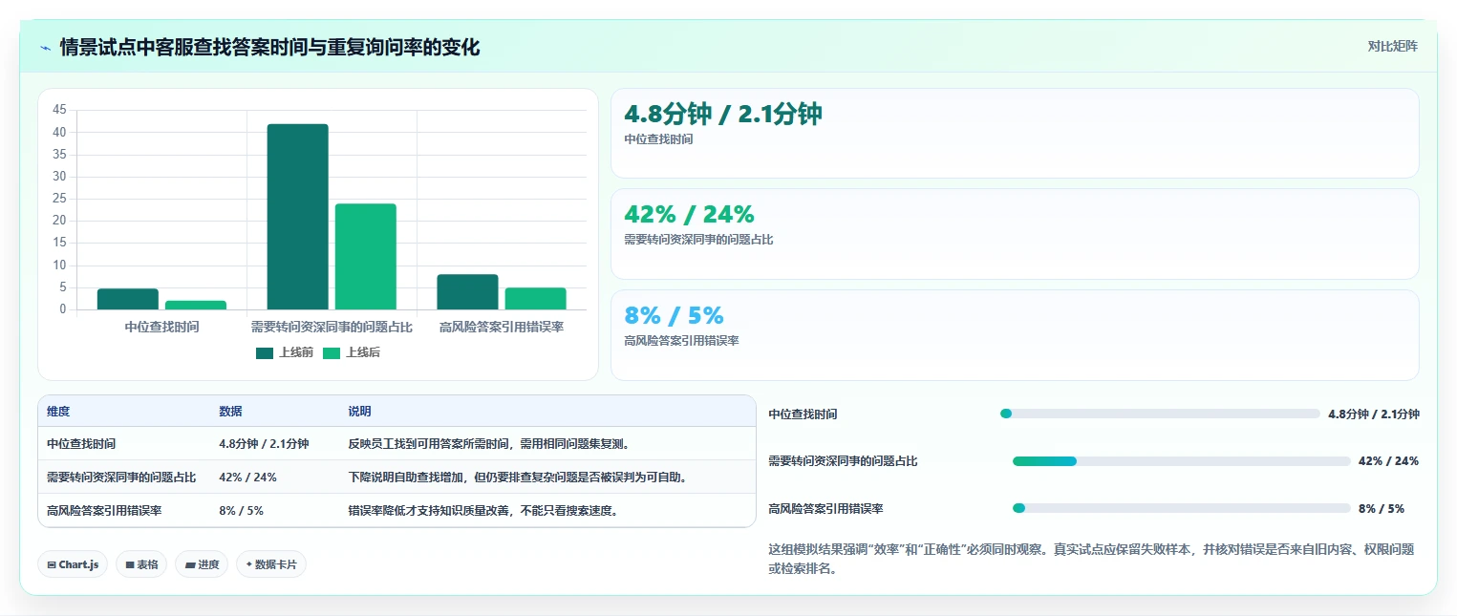This screenshot has width=1457, height=616.
Task: Select the 中位查找时间 cell in the table
Action: click(124, 443)
